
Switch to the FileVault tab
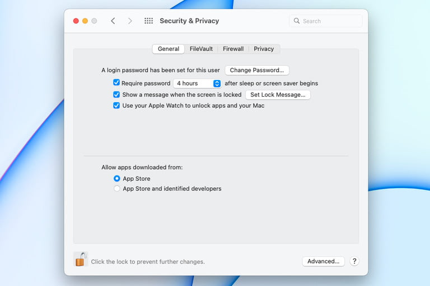coord(201,49)
